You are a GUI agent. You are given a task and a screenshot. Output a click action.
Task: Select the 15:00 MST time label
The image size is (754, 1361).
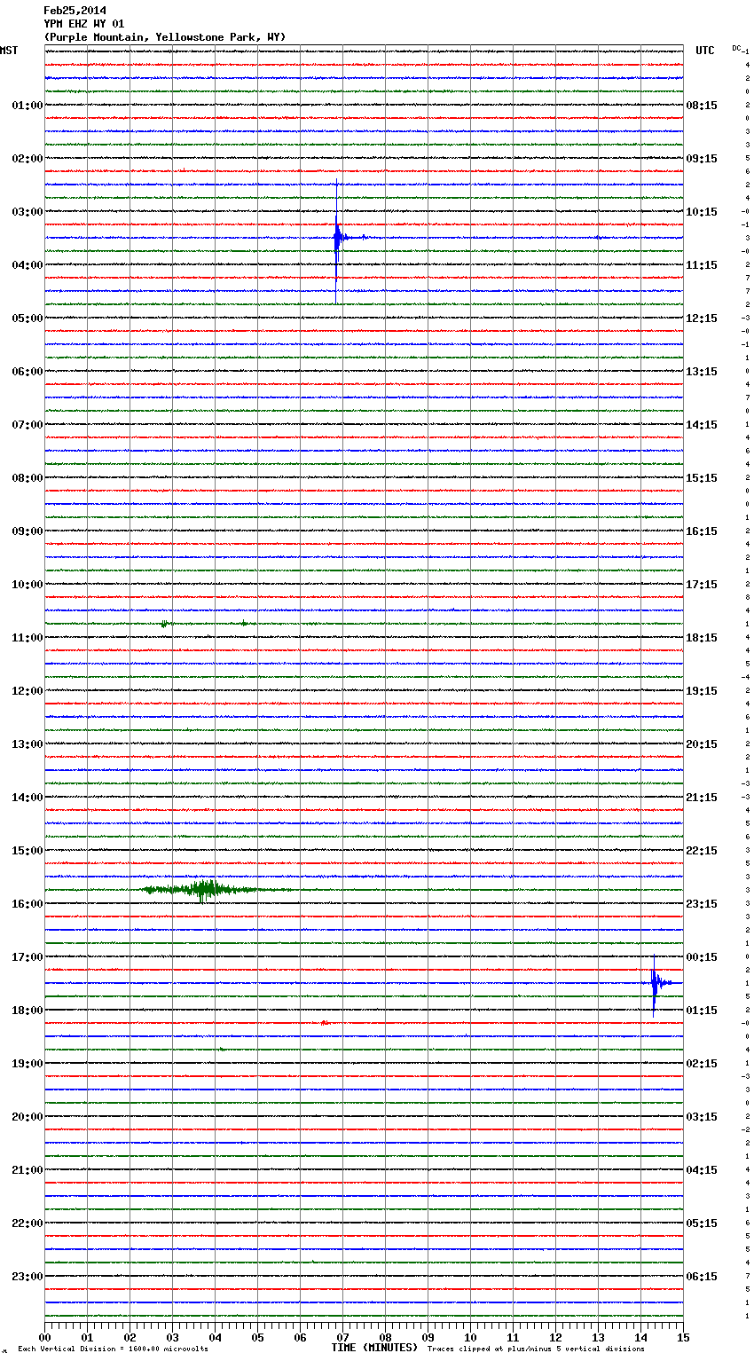click(x=27, y=851)
